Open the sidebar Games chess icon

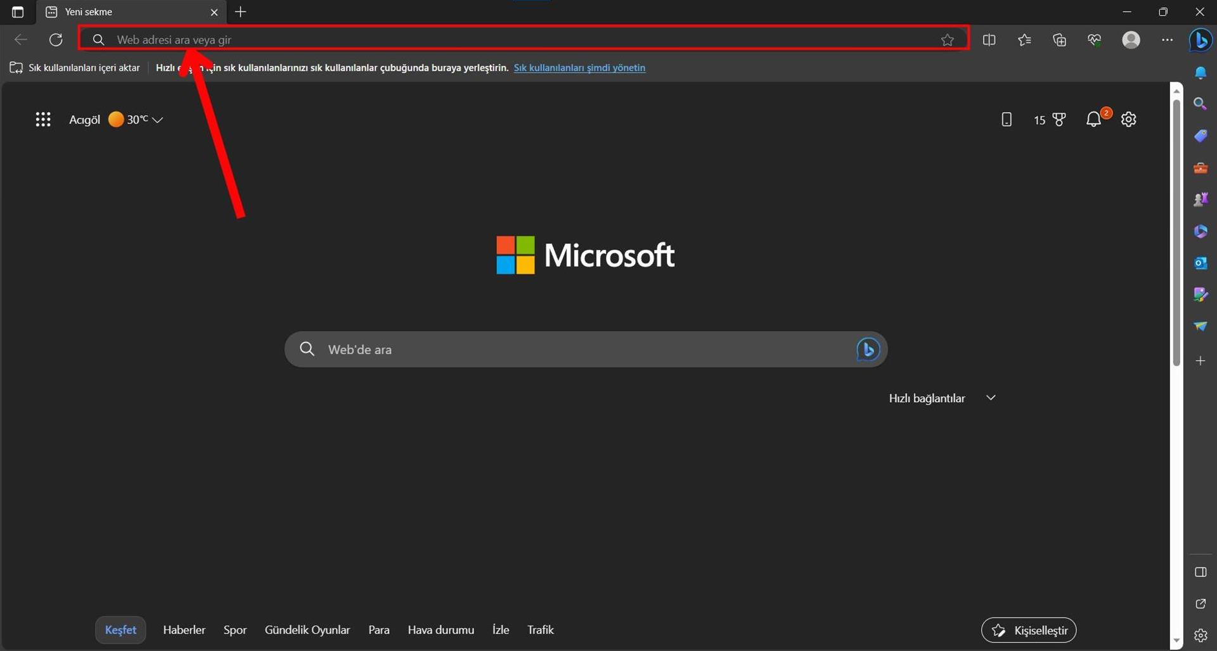(1201, 200)
